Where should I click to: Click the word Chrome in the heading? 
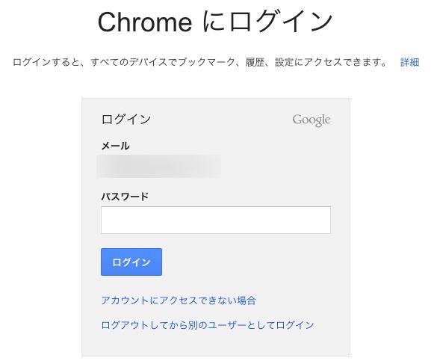click(x=145, y=22)
